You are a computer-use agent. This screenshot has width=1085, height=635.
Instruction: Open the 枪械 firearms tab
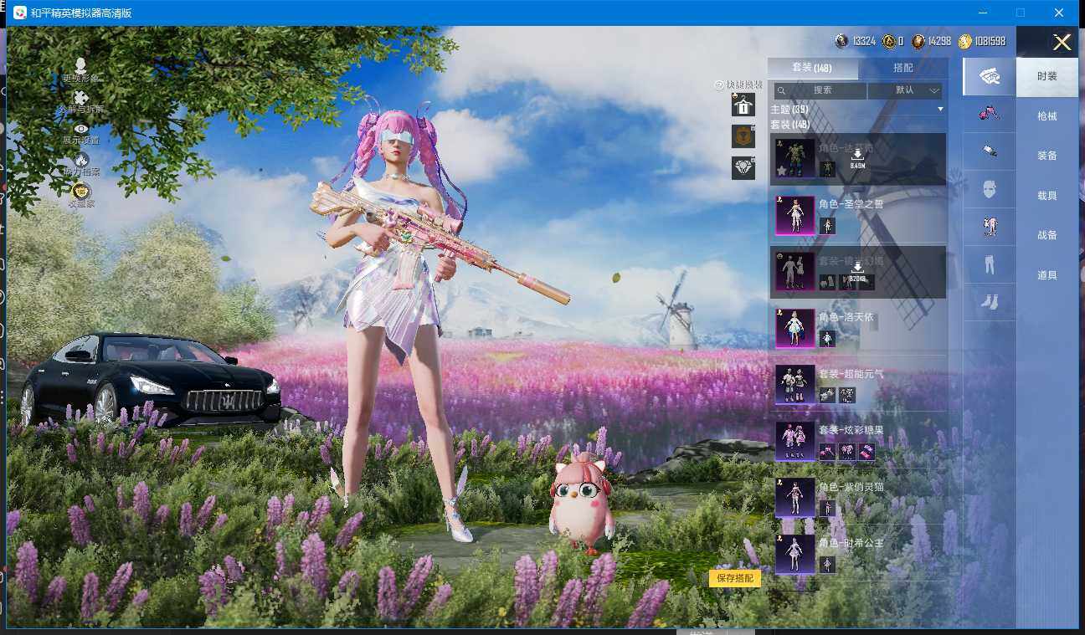click(x=1046, y=116)
